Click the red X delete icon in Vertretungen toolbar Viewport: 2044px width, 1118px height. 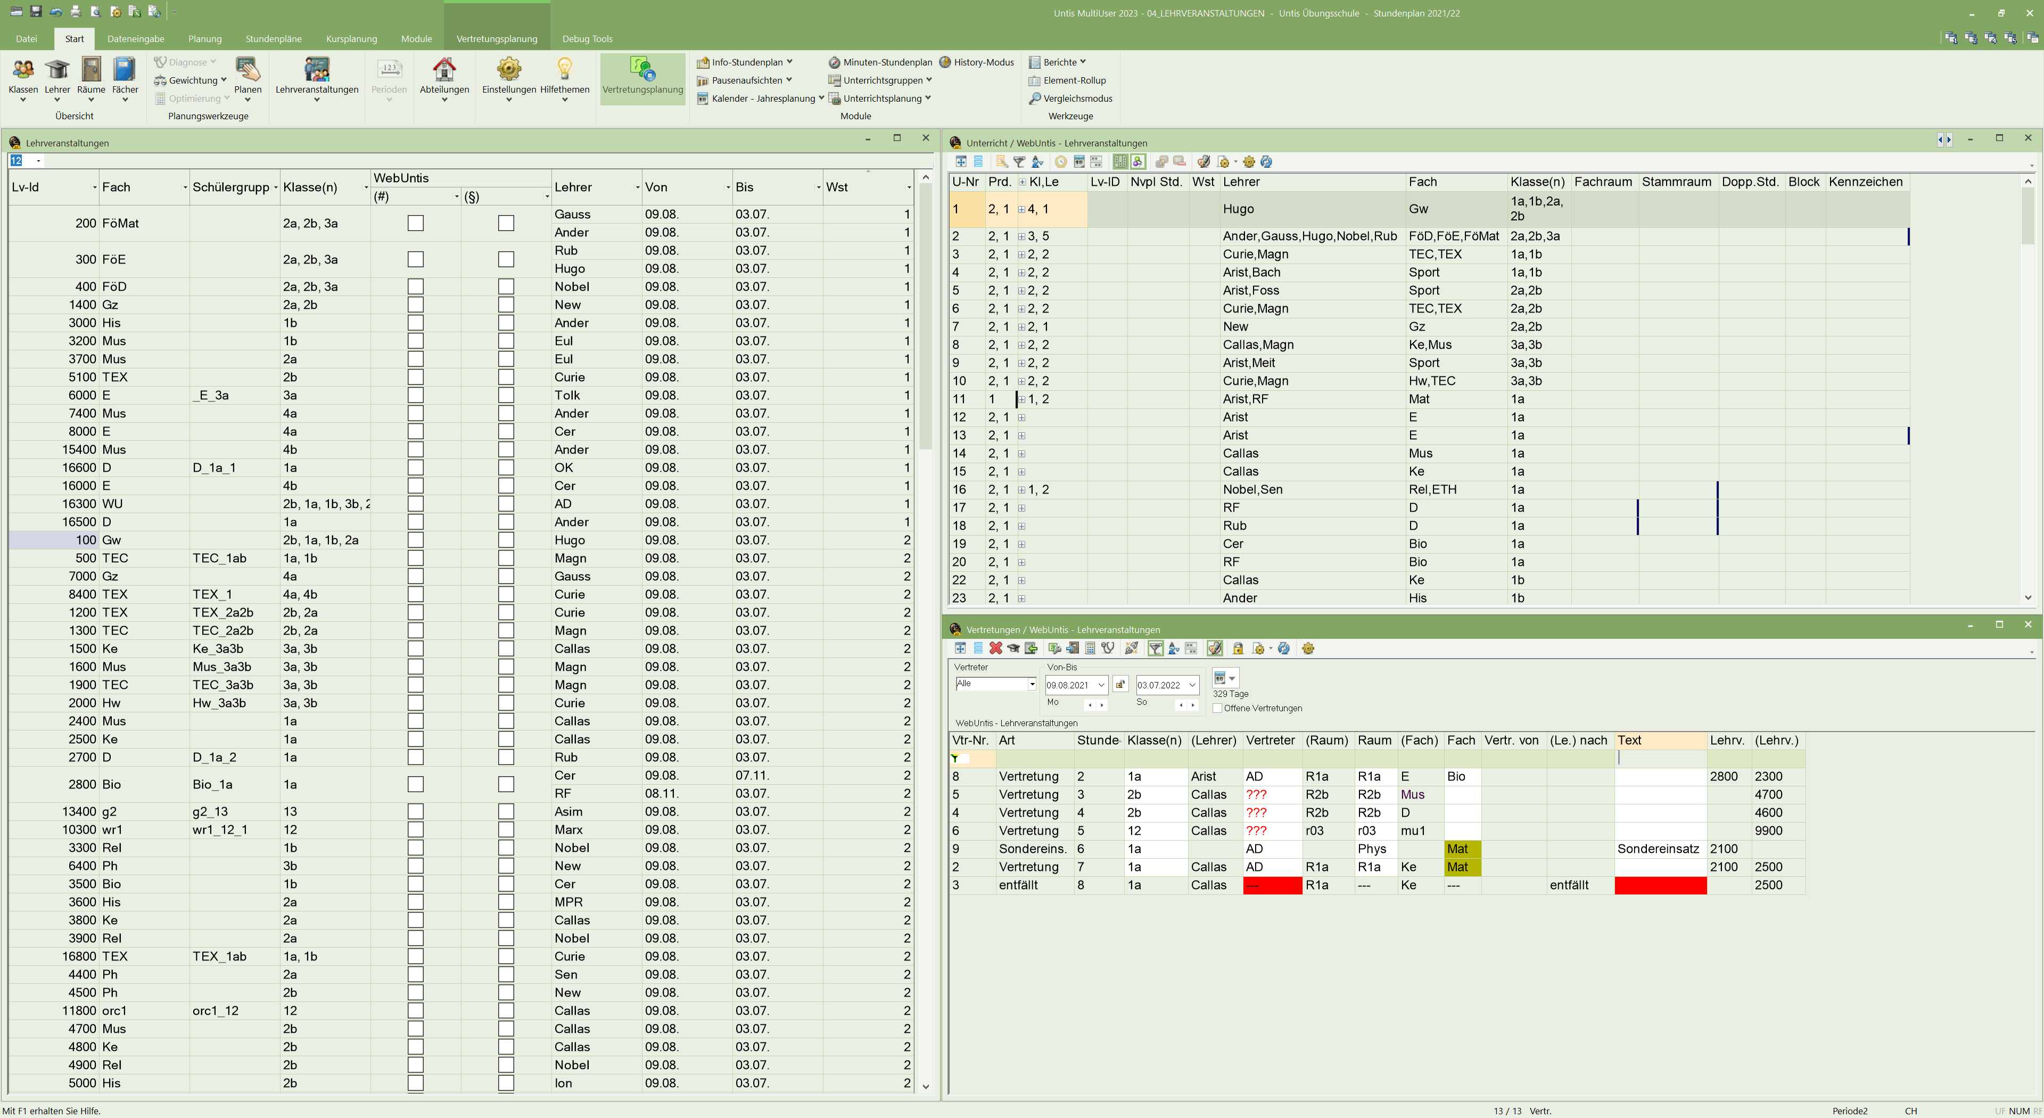pyautogui.click(x=996, y=648)
